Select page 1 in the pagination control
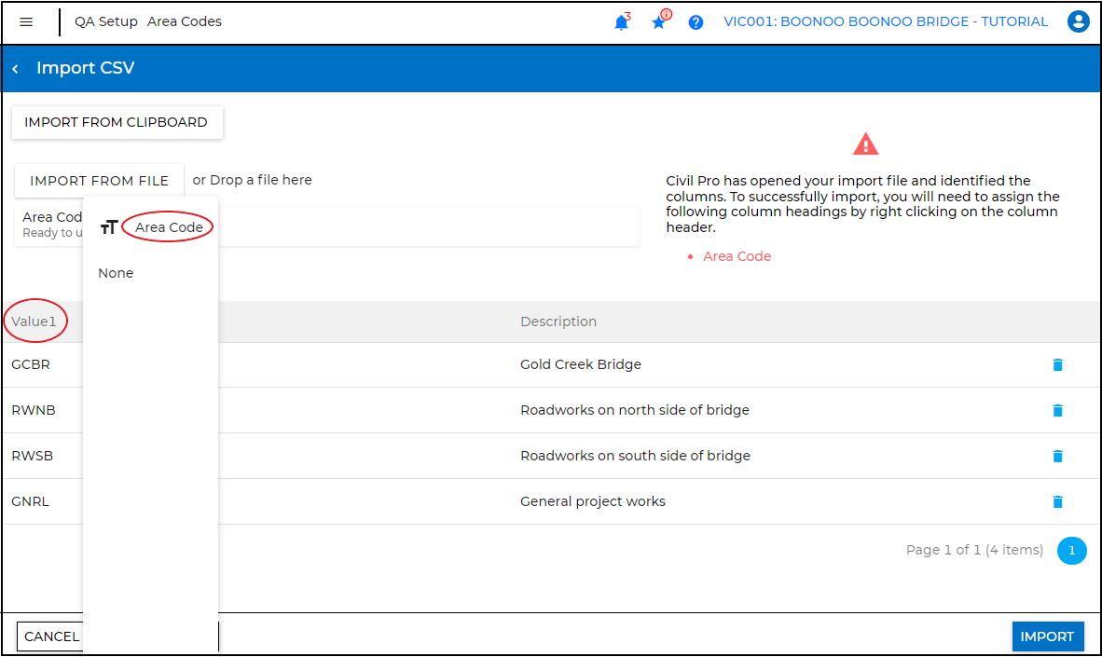This screenshot has width=1102, height=657. pos(1071,550)
